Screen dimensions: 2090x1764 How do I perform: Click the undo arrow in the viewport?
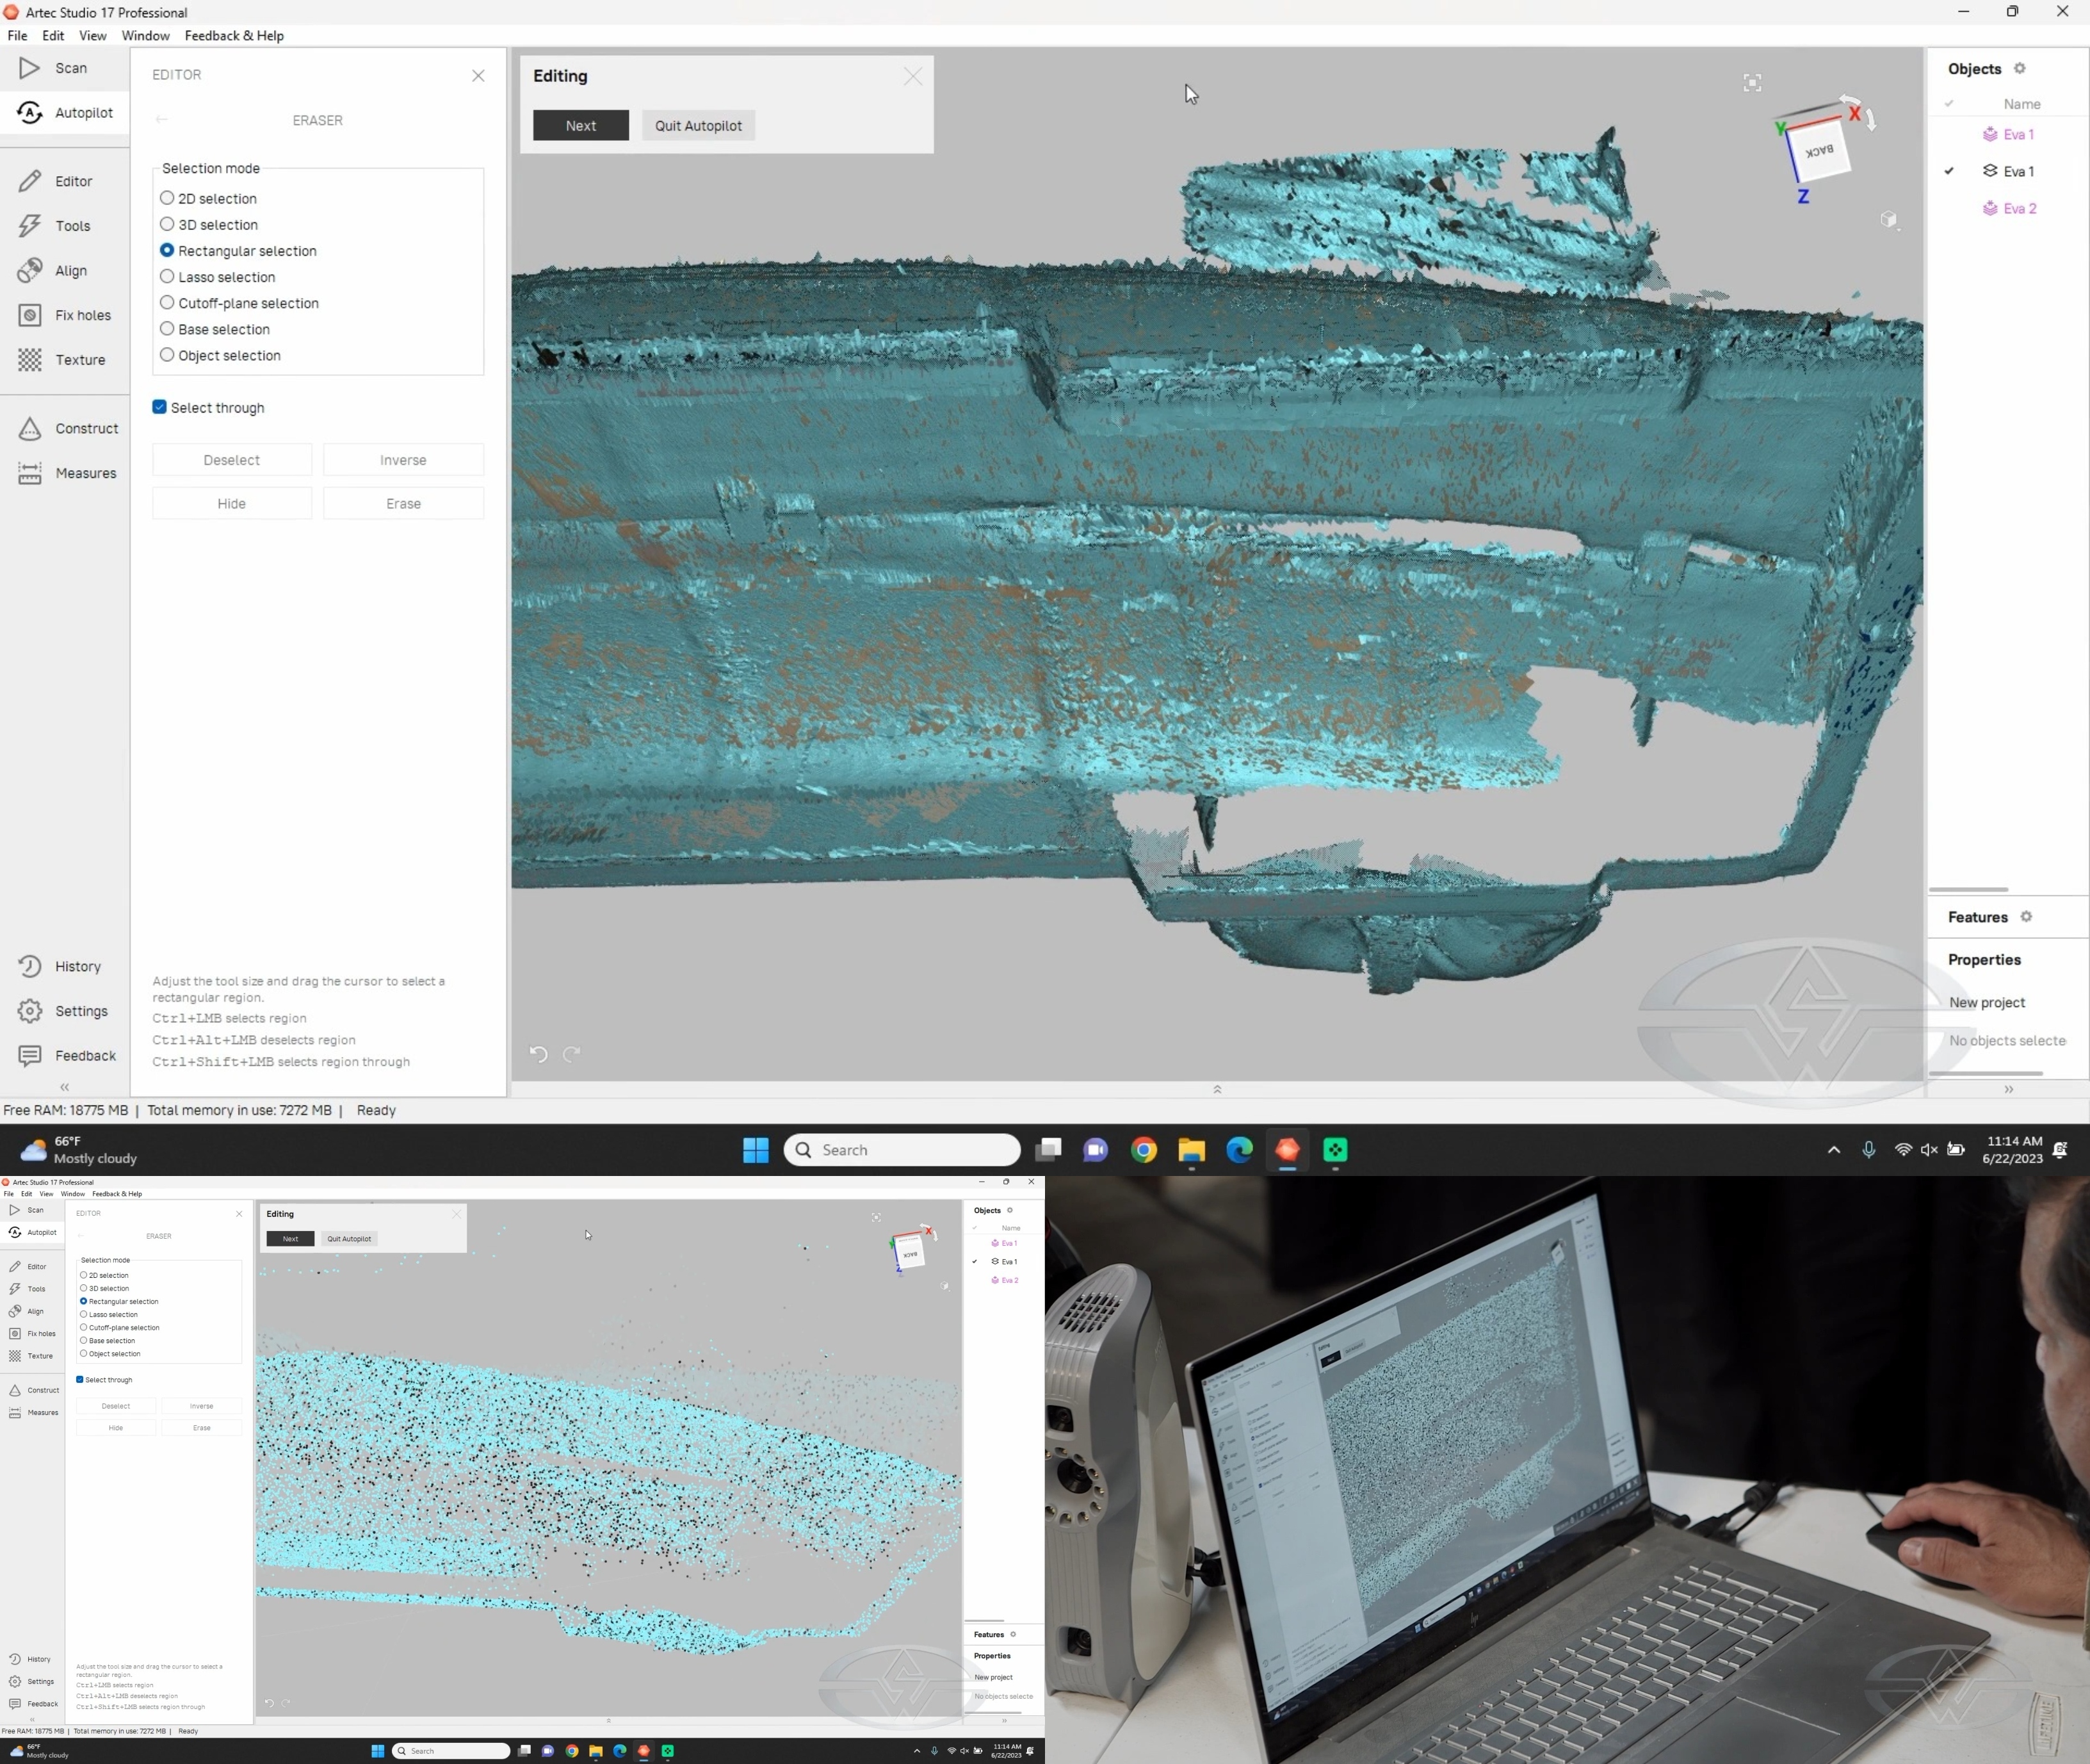(x=539, y=1054)
